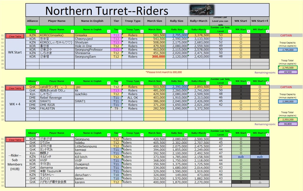This screenshot has height=191, width=303.
Task: Open Player Name filter dropdown in WK Start table
Action: pos(72,31)
